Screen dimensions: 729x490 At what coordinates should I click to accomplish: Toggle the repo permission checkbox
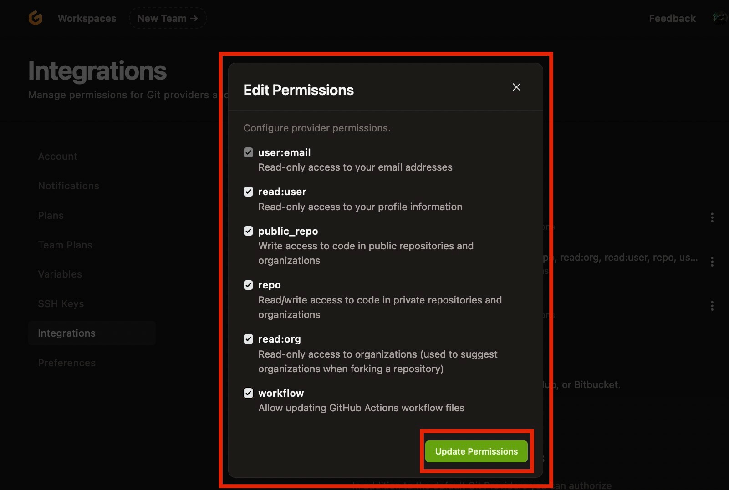pyautogui.click(x=248, y=285)
